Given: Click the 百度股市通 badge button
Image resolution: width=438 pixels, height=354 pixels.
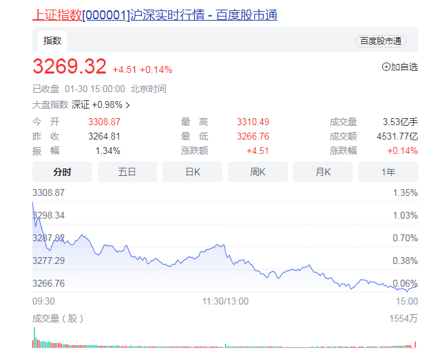Looking at the screenshot, I should [x=380, y=41].
